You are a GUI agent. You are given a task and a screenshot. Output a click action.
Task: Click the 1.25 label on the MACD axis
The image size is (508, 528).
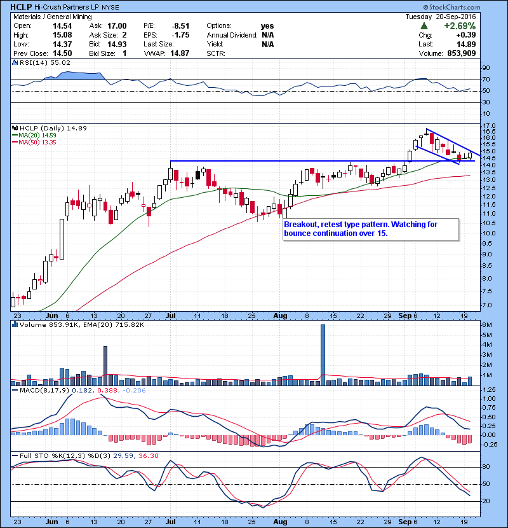pyautogui.click(x=489, y=389)
